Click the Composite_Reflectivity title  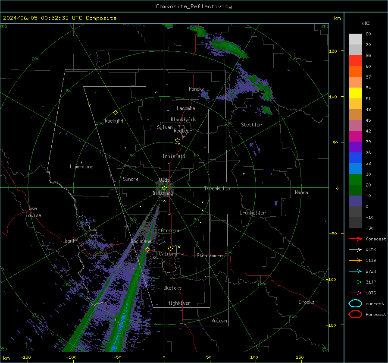(x=194, y=6)
